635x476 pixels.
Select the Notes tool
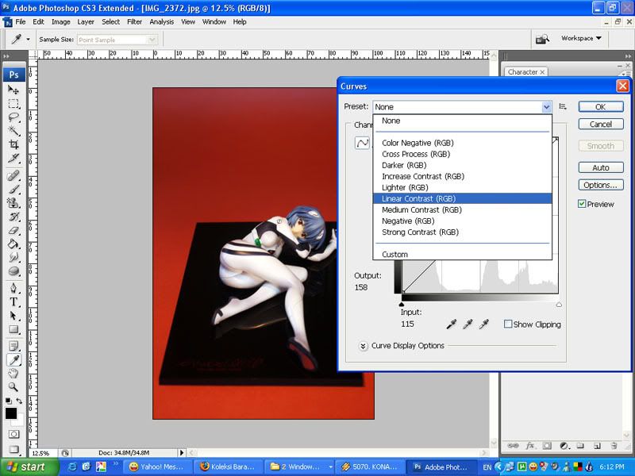click(x=13, y=346)
